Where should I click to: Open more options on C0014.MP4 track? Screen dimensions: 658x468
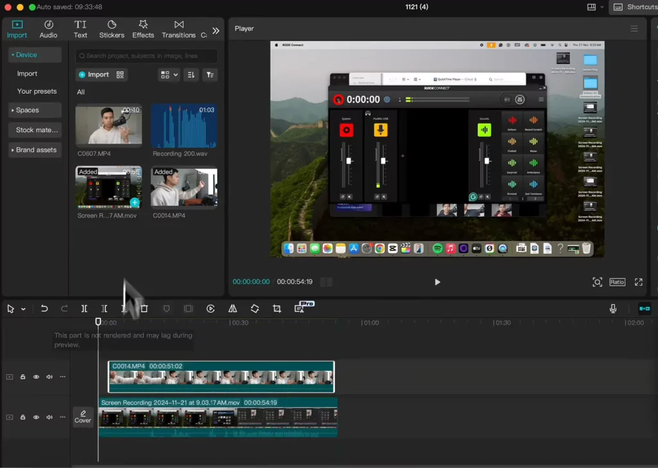(62, 377)
